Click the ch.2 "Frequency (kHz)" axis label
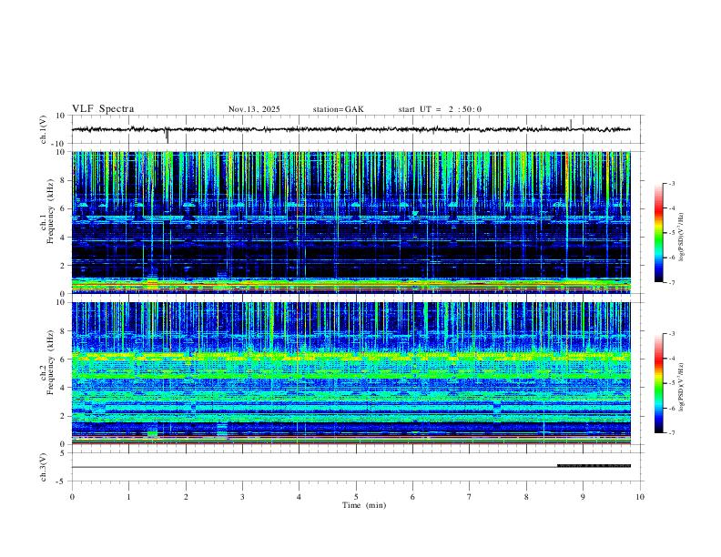Viewport: 721px width, 557px height. click(49, 362)
